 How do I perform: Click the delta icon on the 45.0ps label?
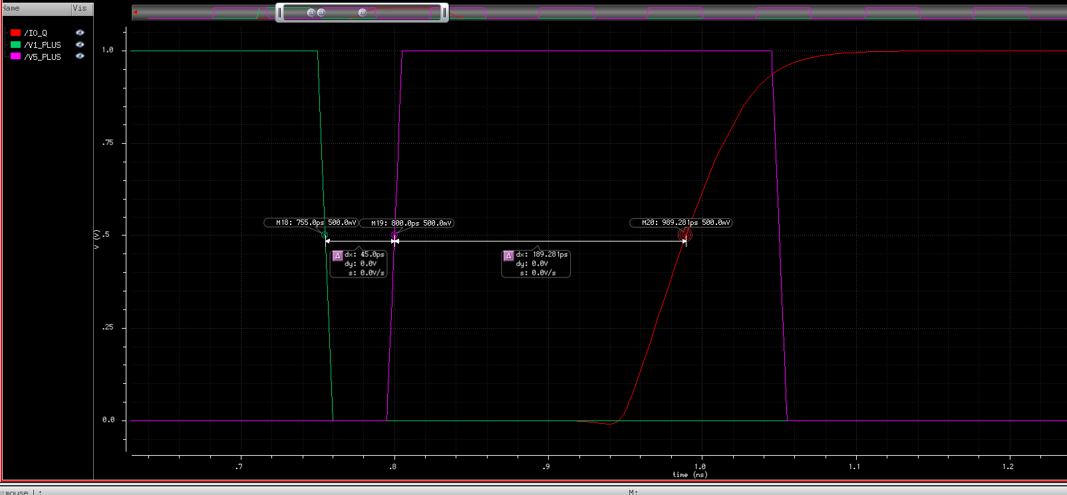[x=337, y=255]
